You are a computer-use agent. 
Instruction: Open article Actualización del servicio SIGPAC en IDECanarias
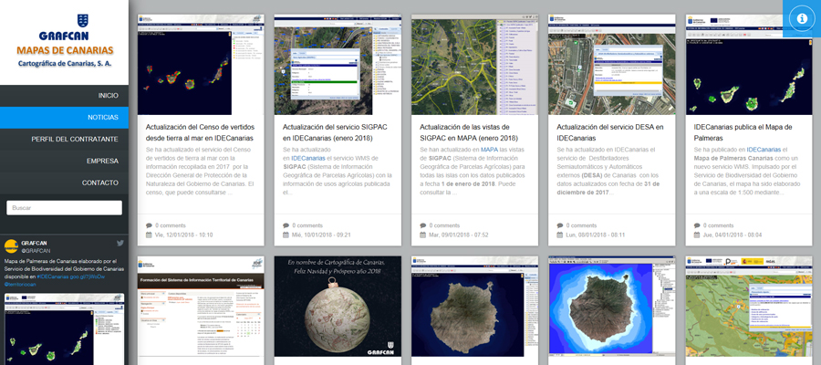(335, 132)
